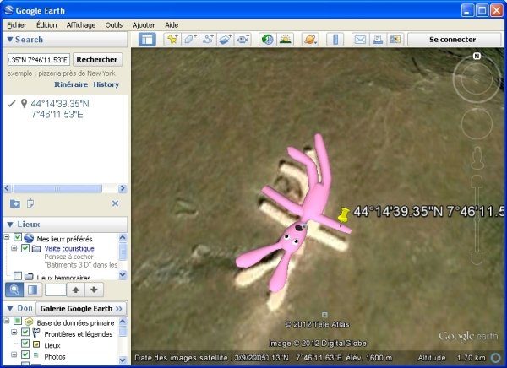507x368 pixels.
Task: Select the add polygon tool
Action: click(x=190, y=40)
